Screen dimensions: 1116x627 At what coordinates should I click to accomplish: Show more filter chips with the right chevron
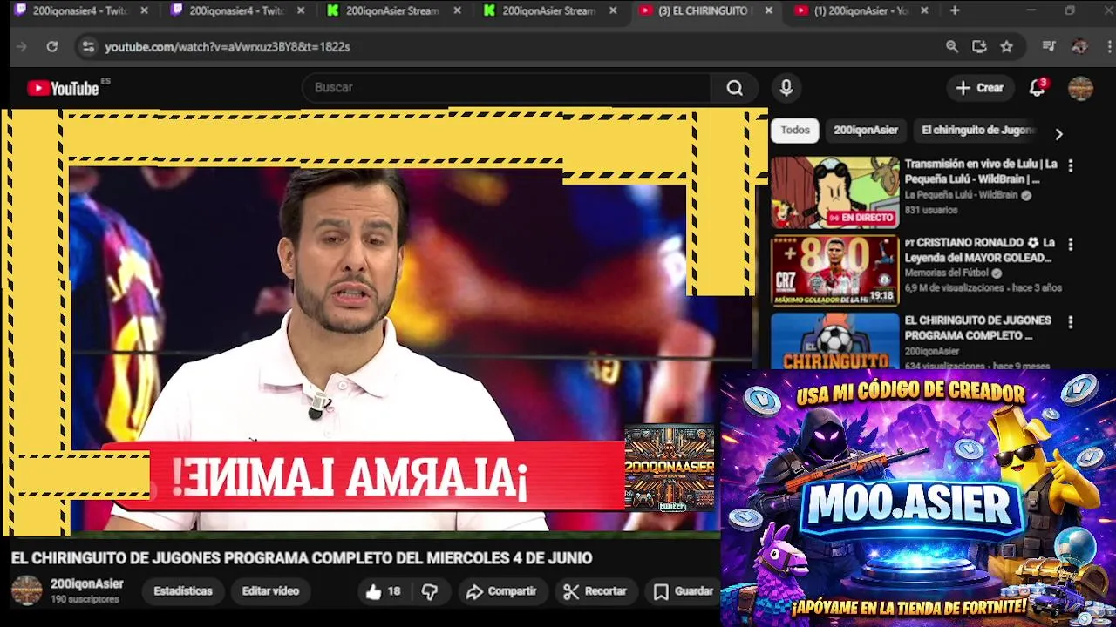click(x=1058, y=134)
